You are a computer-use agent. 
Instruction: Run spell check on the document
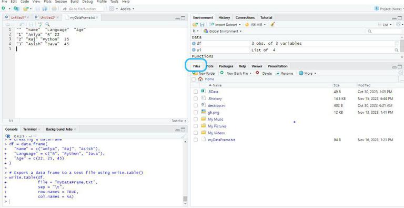40,24
